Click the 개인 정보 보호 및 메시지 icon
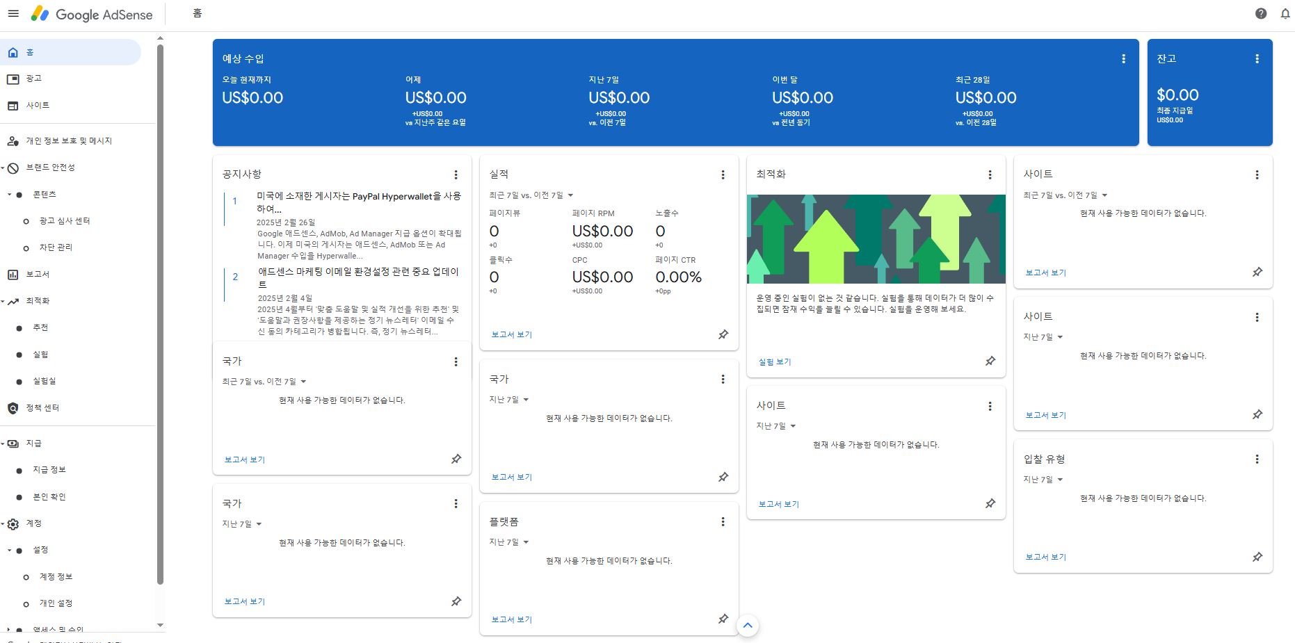Screen dimensions: 1295x643 (x=13, y=141)
